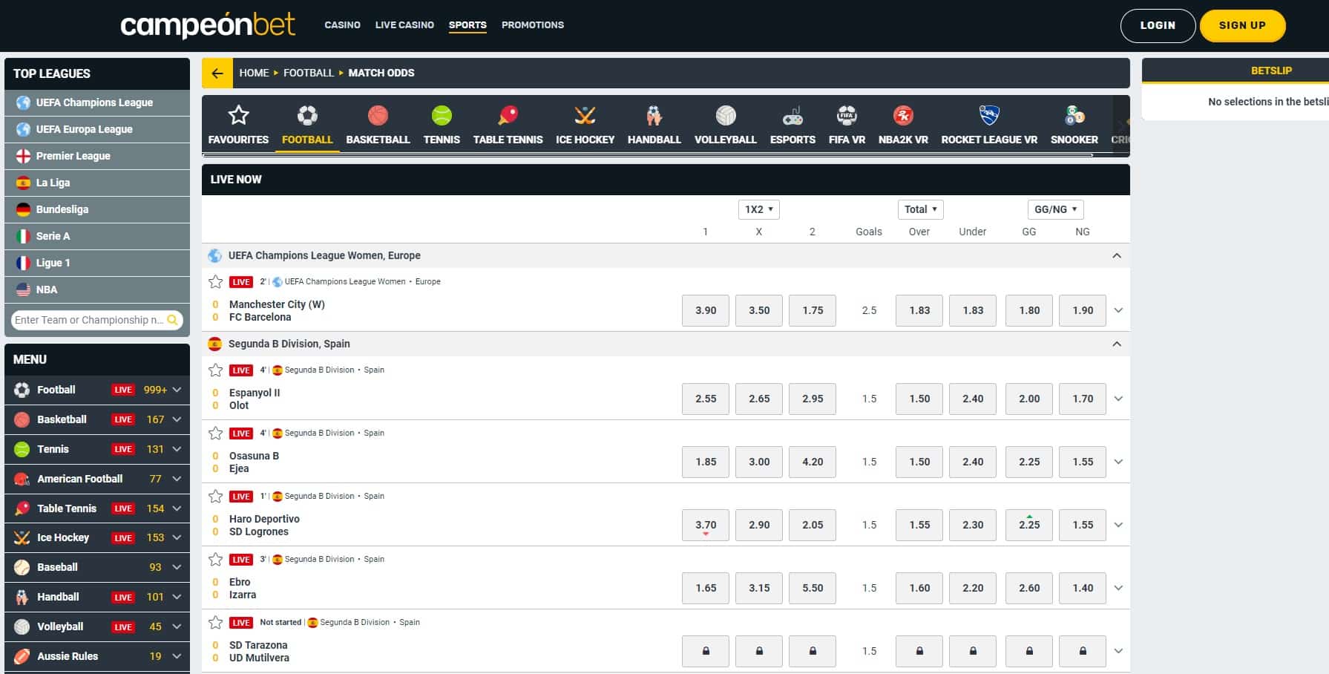Screen dimensions: 1329x674
Task: Choose 3.70 odds for Haro Deportivo
Action: [x=706, y=525]
